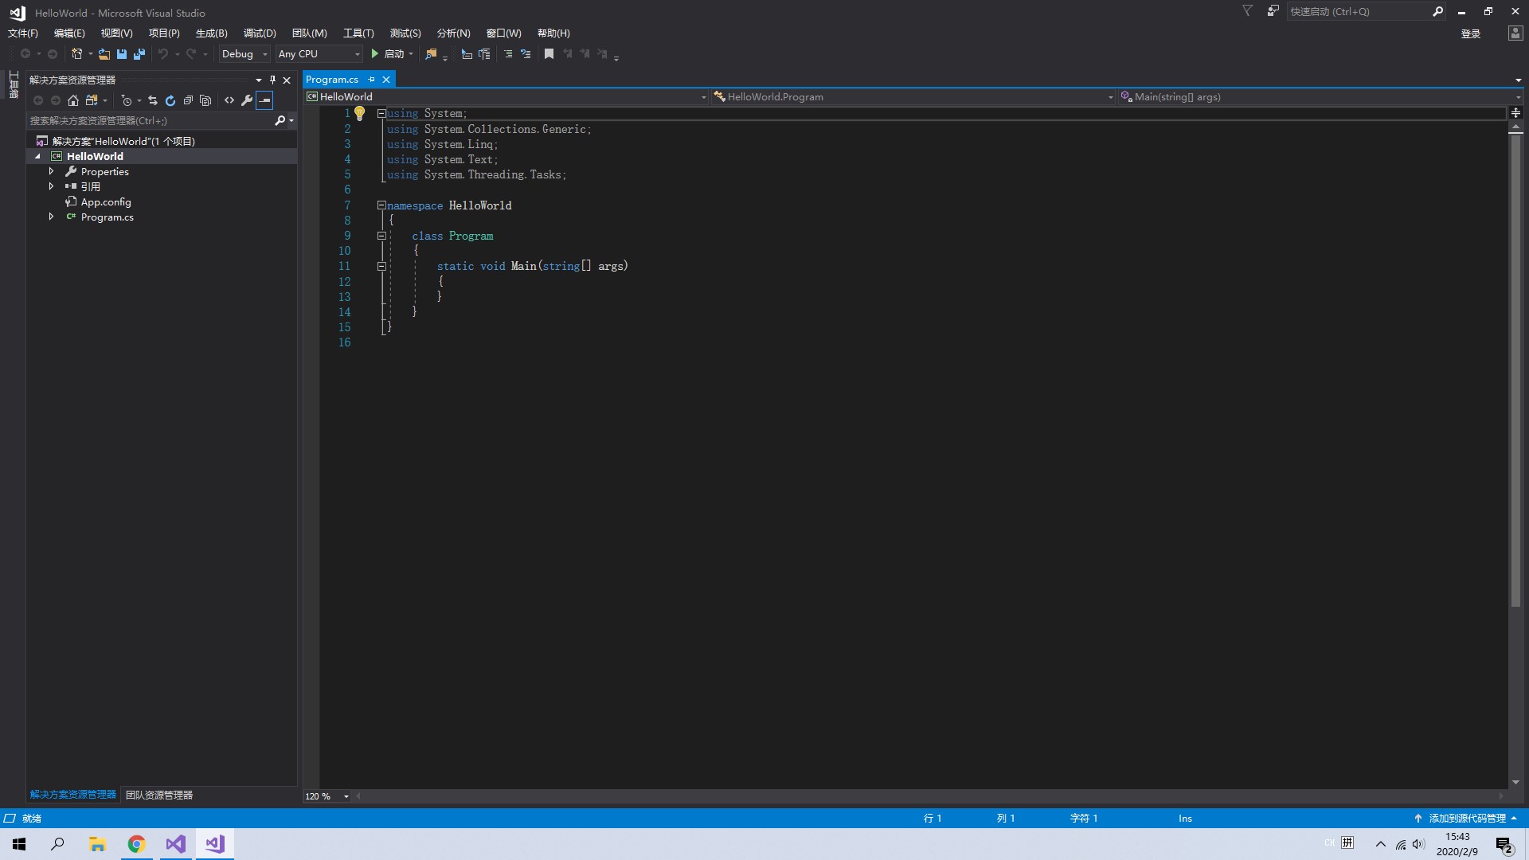This screenshot has width=1529, height=860.
Task: Click the lightbulb quick actions icon
Action: (x=360, y=113)
